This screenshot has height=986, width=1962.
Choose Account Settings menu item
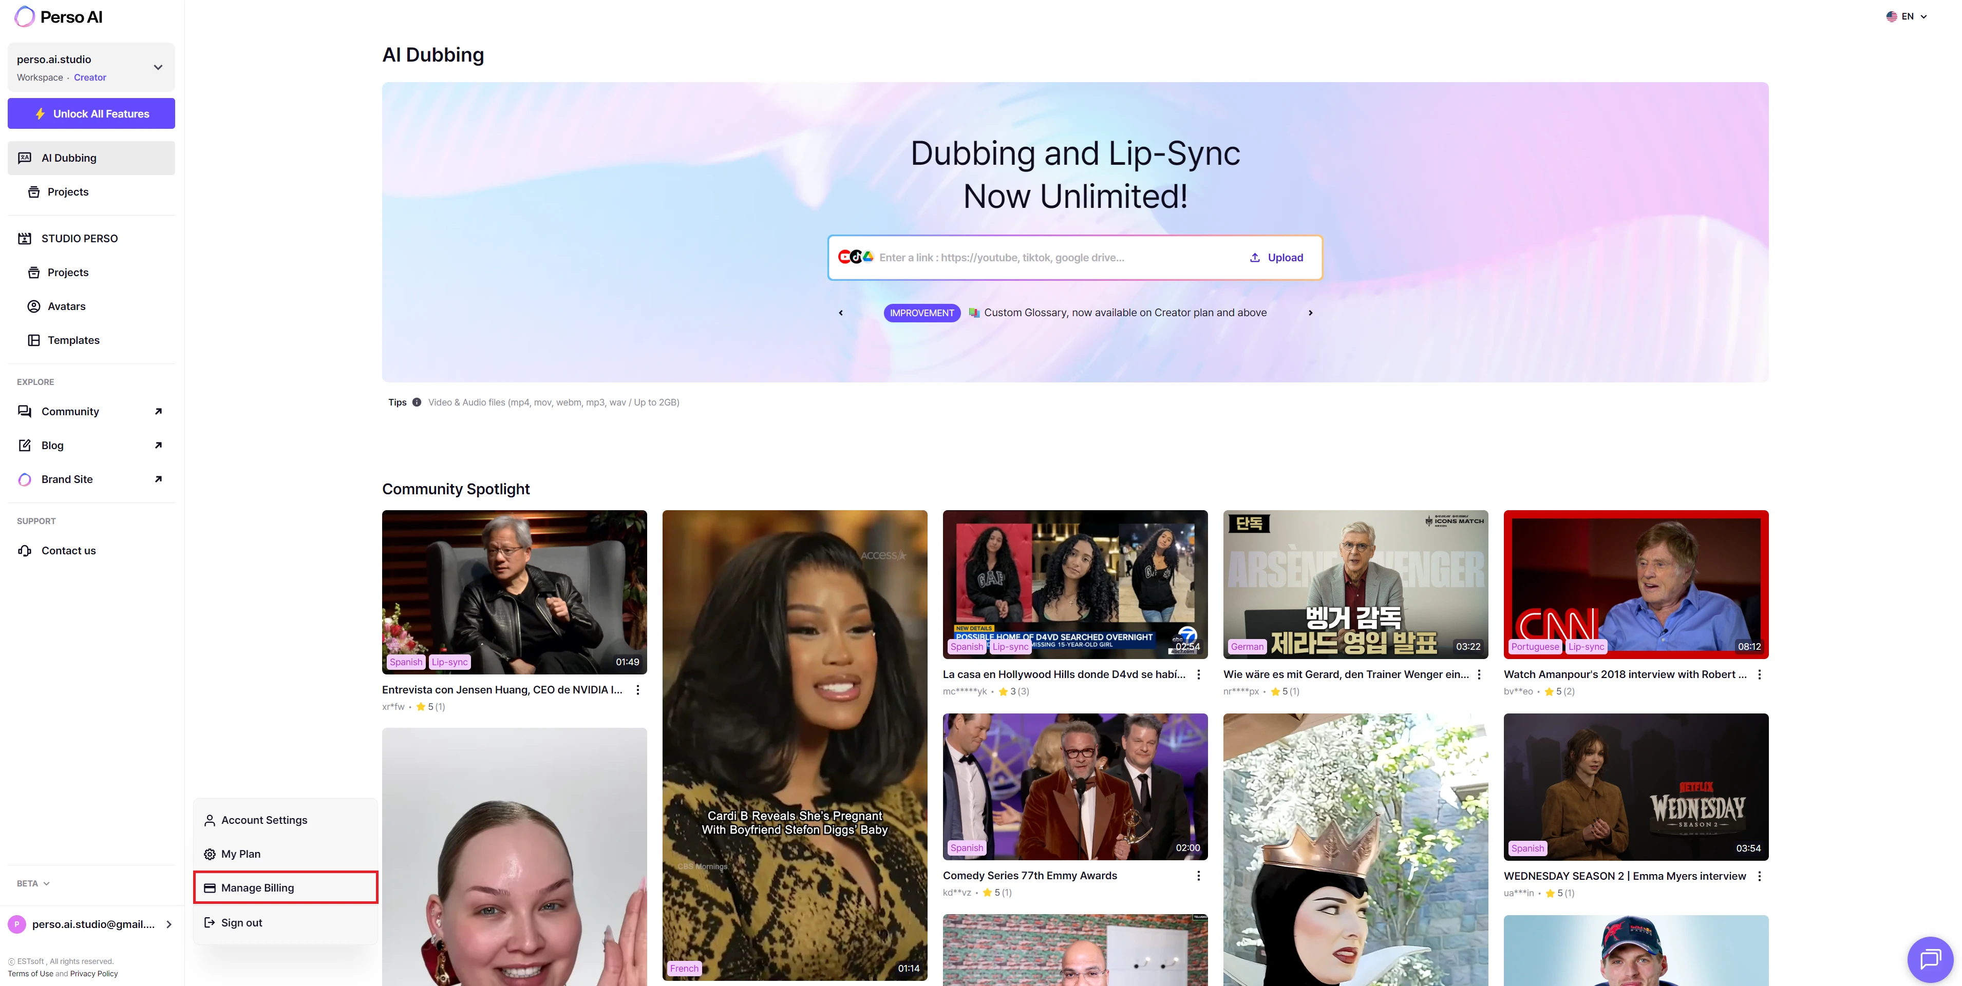click(263, 820)
